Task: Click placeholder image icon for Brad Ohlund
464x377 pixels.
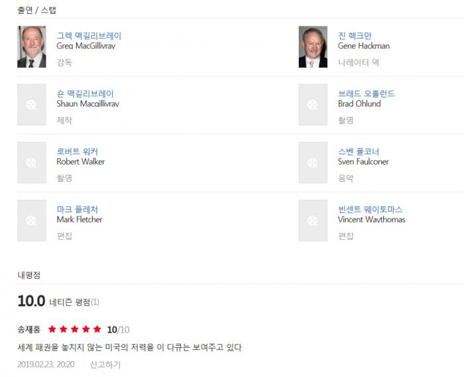Action: [x=313, y=105]
